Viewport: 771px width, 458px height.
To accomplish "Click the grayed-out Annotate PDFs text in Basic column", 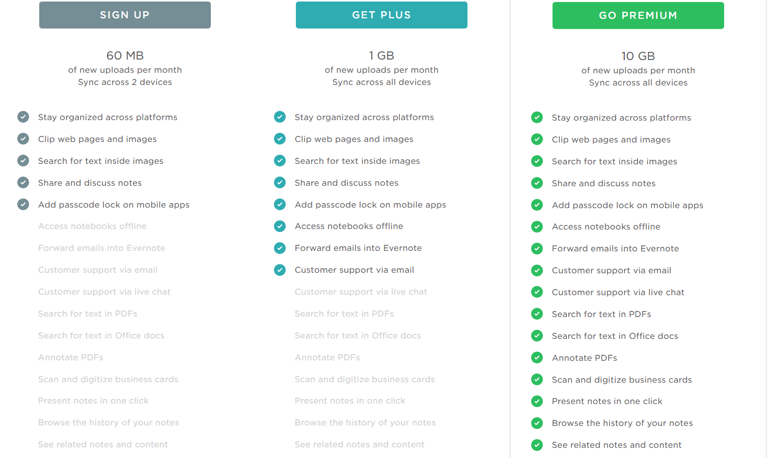I will (x=70, y=357).
